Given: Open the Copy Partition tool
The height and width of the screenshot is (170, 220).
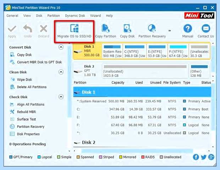Looking at the screenshot, I should (x=106, y=31).
